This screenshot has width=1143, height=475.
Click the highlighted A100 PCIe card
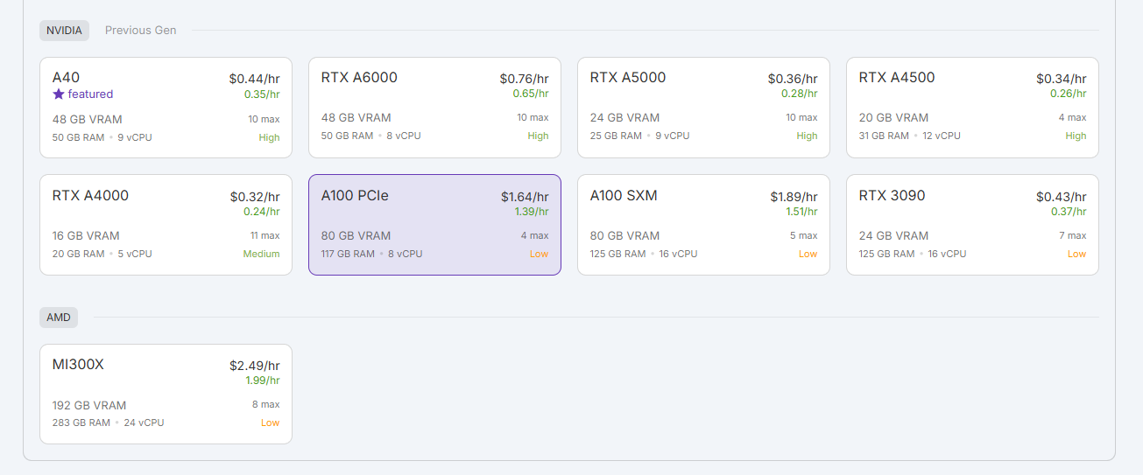(434, 225)
